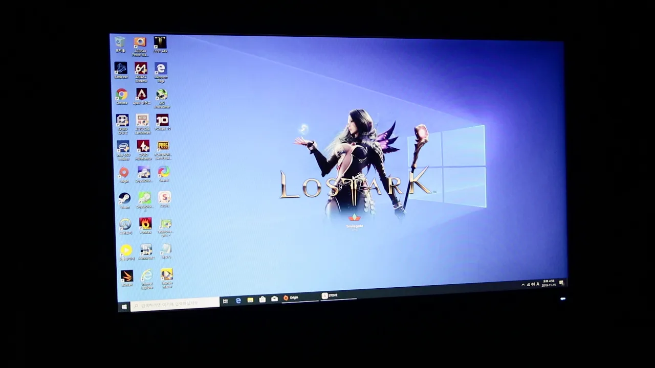Viewport: 655px width, 368px height.
Task: Open the PCMark 10 desktop shortcut
Action: click(x=162, y=123)
